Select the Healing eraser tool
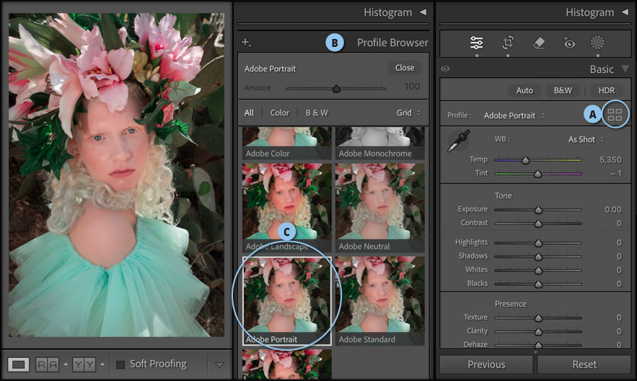 [x=539, y=43]
